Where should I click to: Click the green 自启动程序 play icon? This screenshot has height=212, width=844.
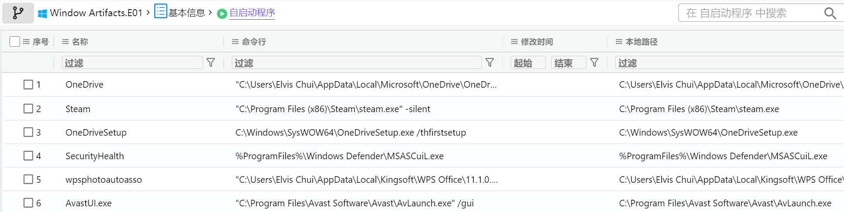click(x=222, y=14)
